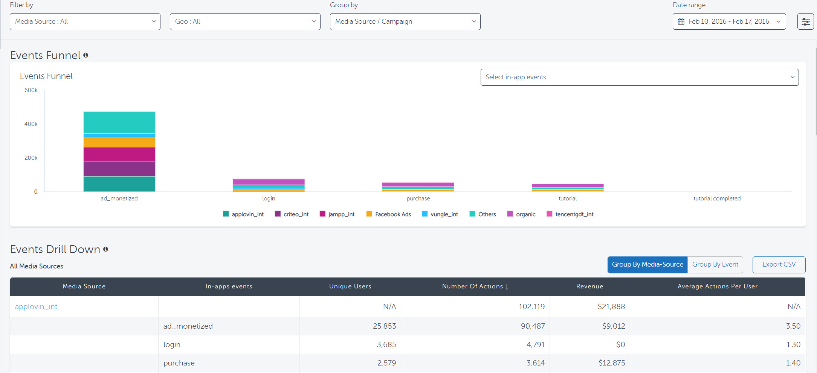
Task: Switch to Group By Event tab
Action: (x=715, y=265)
